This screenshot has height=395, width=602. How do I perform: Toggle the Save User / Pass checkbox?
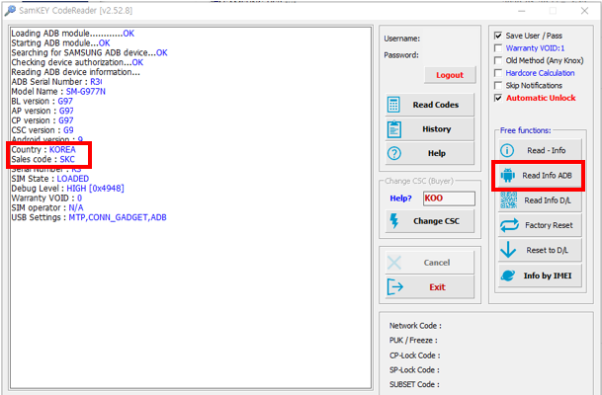[x=498, y=36]
